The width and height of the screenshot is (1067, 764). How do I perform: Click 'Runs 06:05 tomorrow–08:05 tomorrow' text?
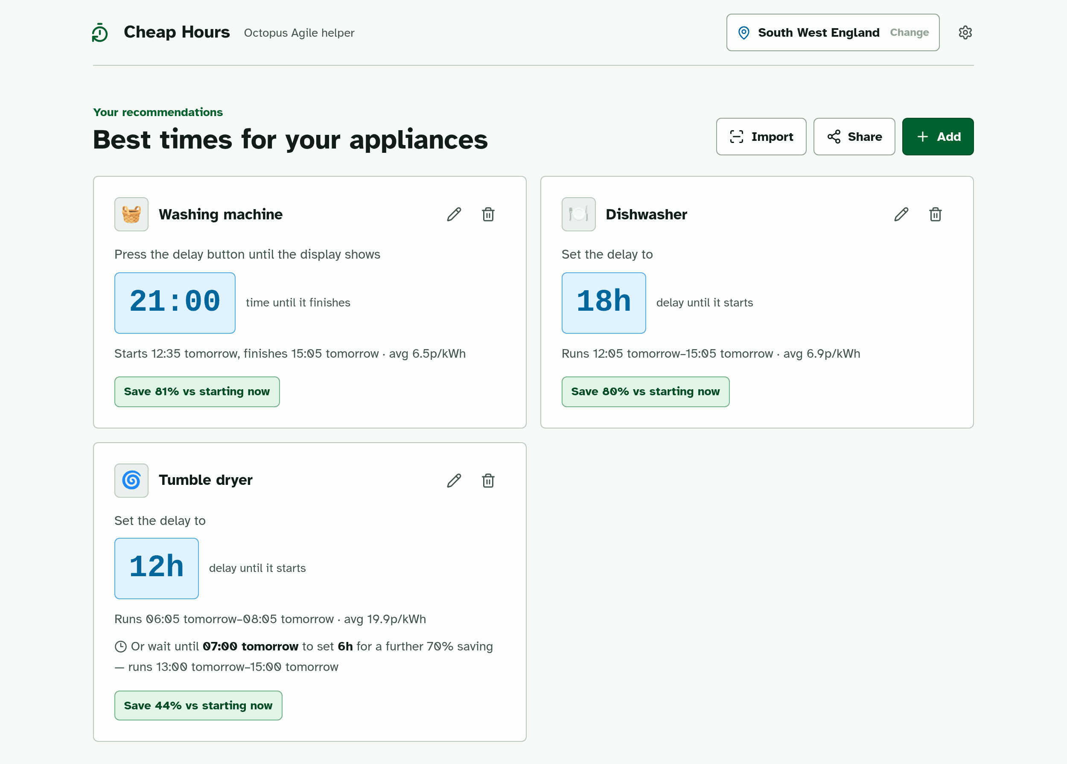[224, 618]
